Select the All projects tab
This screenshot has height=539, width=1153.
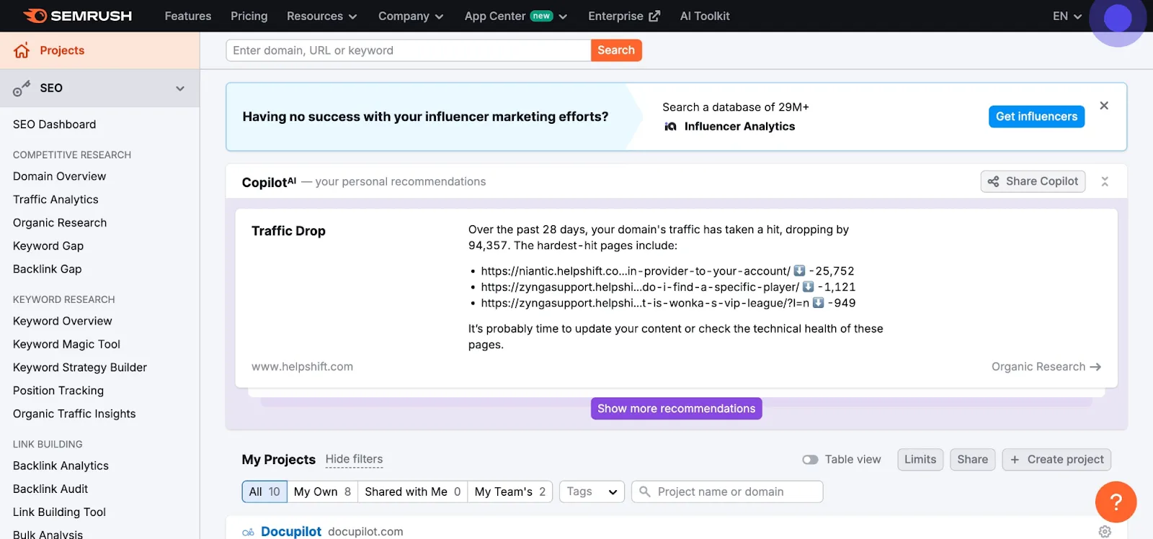coord(264,492)
